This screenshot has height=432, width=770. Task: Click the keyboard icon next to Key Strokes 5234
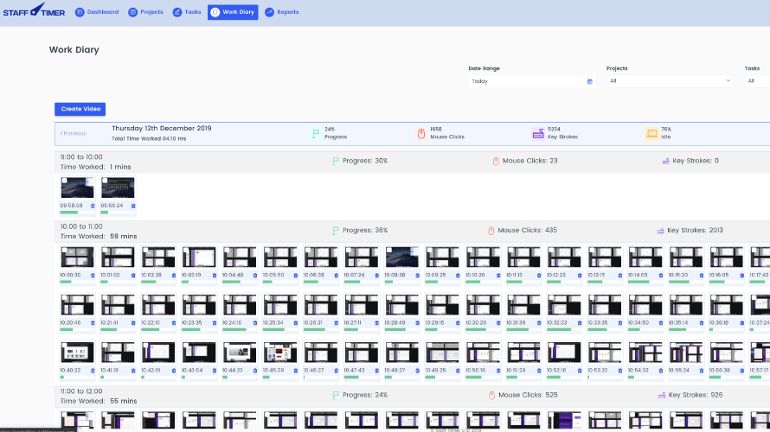click(537, 133)
